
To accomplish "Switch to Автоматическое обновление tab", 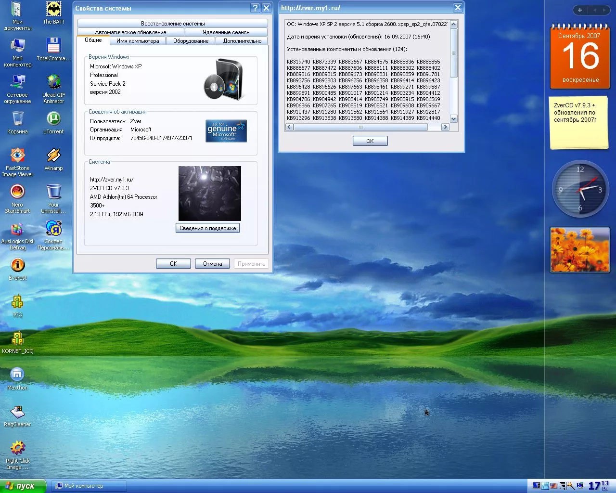I will 130,32.
